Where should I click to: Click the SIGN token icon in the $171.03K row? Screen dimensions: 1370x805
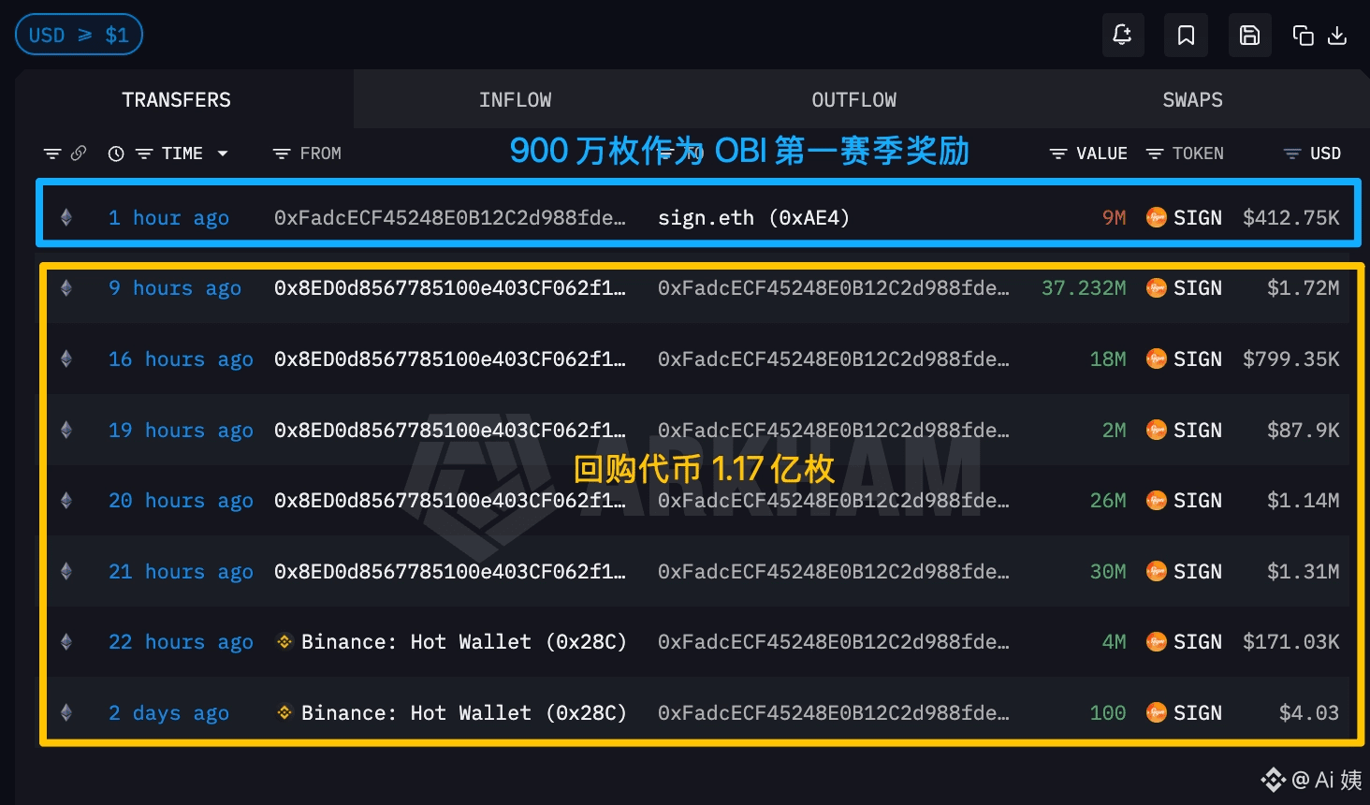tap(1157, 641)
